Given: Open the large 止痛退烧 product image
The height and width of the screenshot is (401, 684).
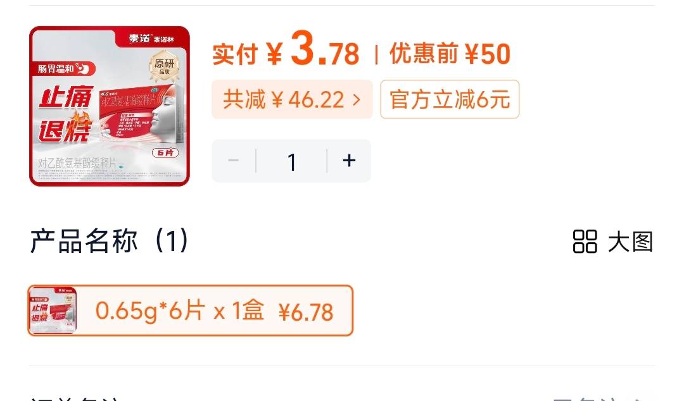Looking at the screenshot, I should (110, 106).
